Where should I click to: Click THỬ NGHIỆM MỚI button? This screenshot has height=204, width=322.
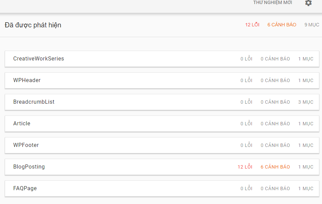click(272, 2)
